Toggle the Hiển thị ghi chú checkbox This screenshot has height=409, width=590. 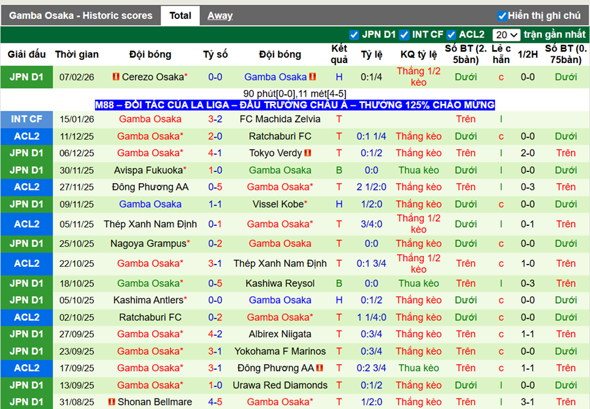(x=502, y=16)
